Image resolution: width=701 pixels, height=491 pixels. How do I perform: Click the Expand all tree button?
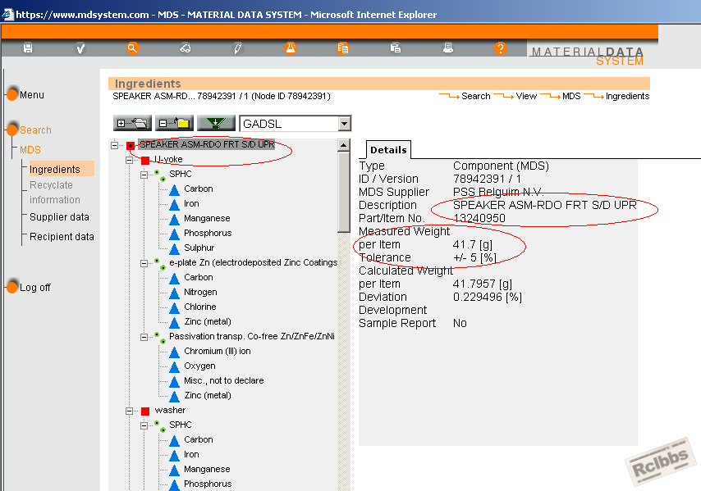point(132,123)
